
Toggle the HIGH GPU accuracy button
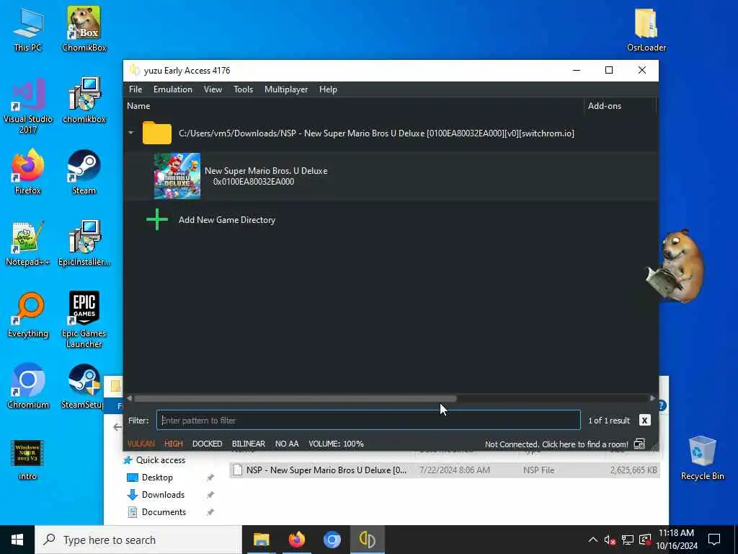(x=173, y=444)
